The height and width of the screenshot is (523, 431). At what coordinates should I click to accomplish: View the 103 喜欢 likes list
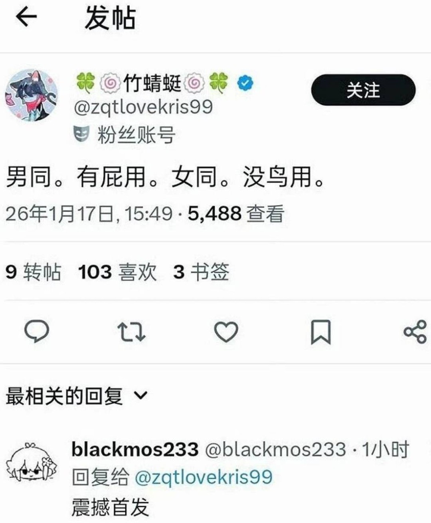click(117, 272)
